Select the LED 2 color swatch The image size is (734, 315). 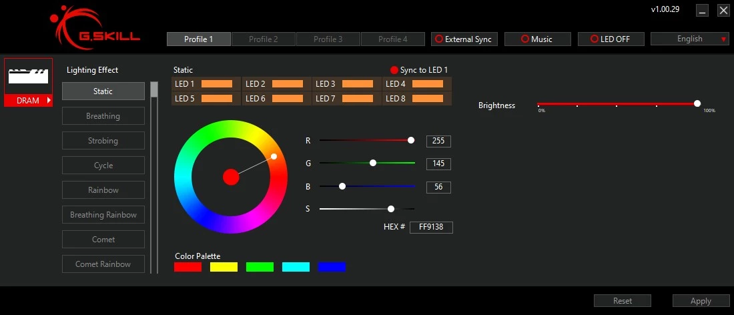click(288, 84)
